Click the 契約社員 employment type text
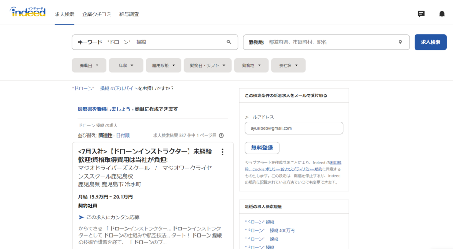Screen dimensions: 453x249 [x=87, y=206]
